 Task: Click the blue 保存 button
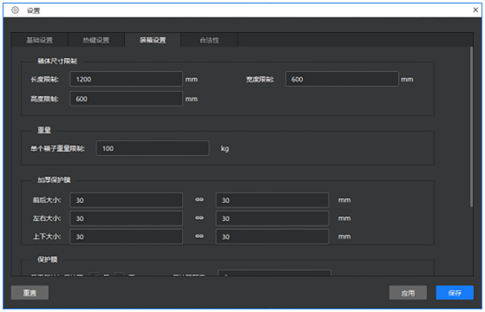455,293
